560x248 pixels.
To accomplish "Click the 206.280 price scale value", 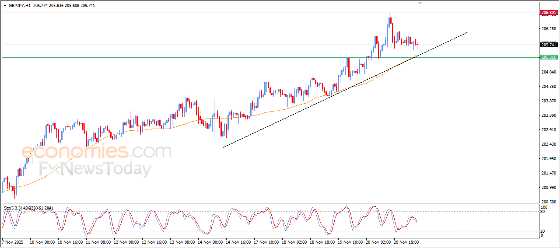I will click(548, 29).
